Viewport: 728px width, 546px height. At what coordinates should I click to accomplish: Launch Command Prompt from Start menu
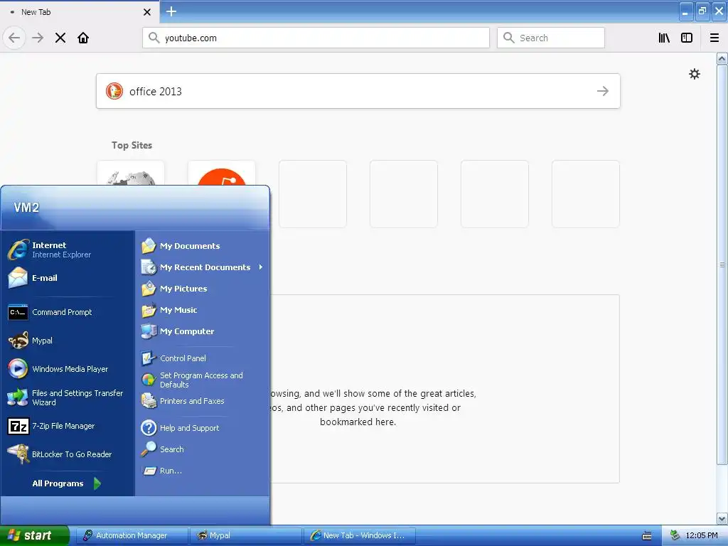pyautogui.click(x=68, y=313)
